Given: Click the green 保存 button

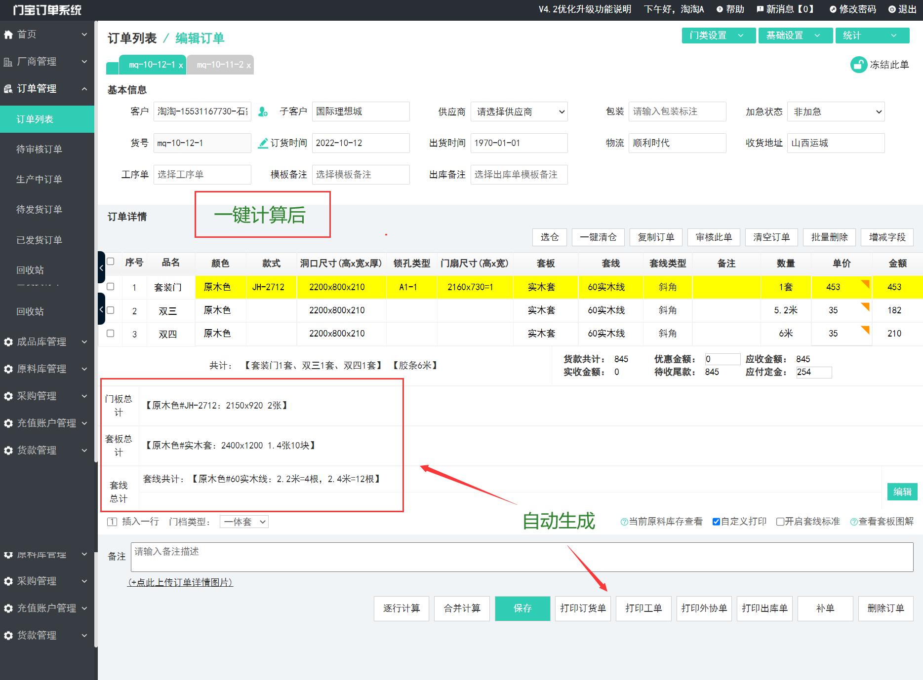Looking at the screenshot, I should click(x=522, y=608).
